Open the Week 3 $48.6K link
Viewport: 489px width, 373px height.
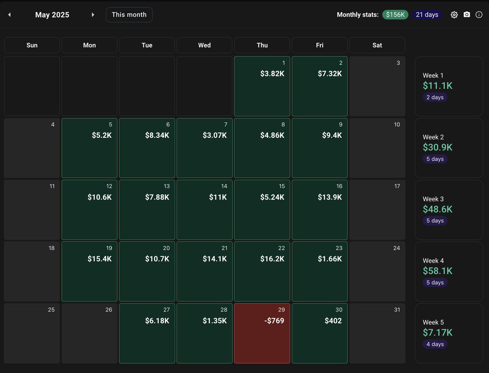437,209
